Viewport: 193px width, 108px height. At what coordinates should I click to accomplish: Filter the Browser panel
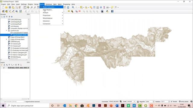[x=7, y=17]
